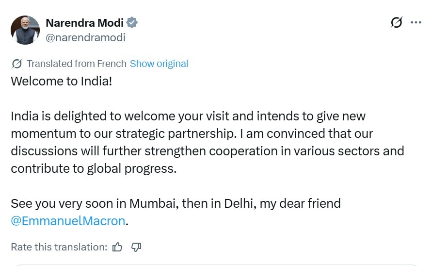Click the line starting 'India is delighted'
Screen dimensions: 431x266
pyautogui.click(x=188, y=116)
